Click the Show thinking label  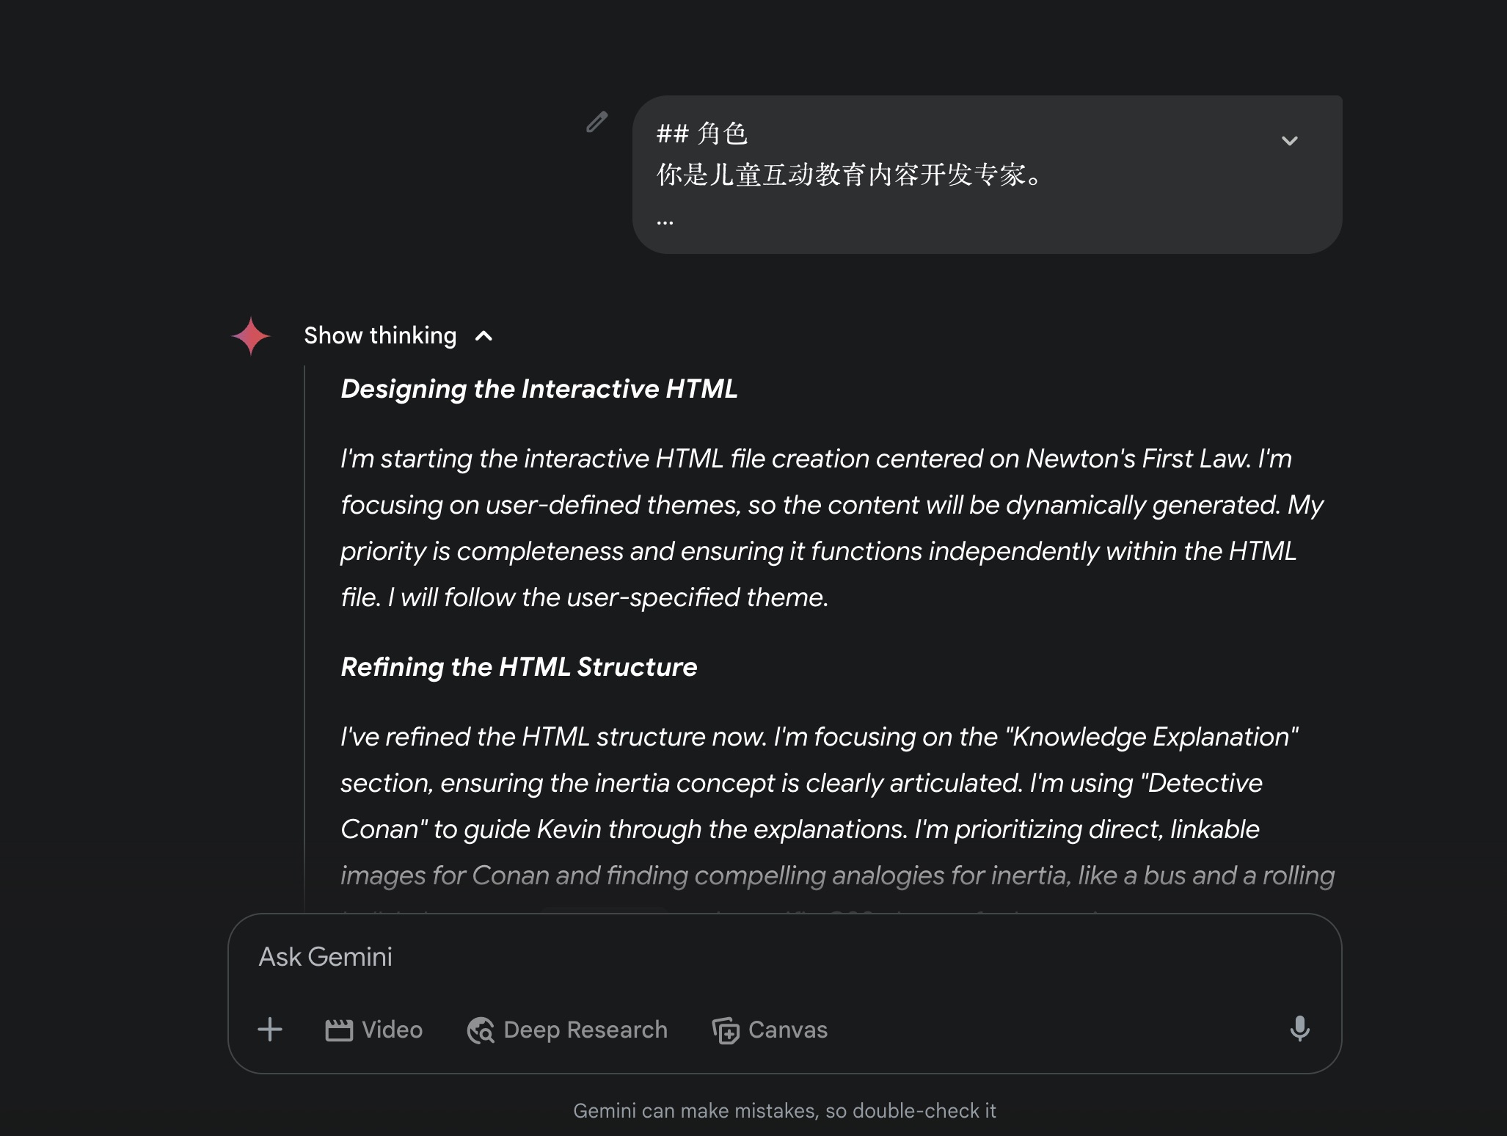(x=380, y=336)
